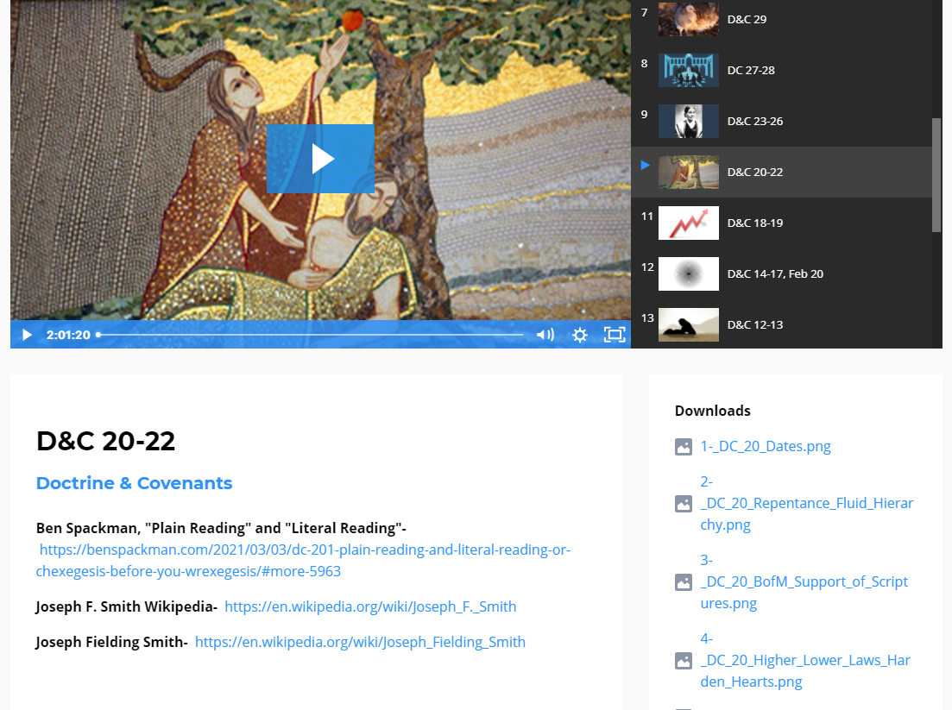Viewport: 952px width, 710px height.
Task: Click the large play button on the video
Action: point(320,159)
